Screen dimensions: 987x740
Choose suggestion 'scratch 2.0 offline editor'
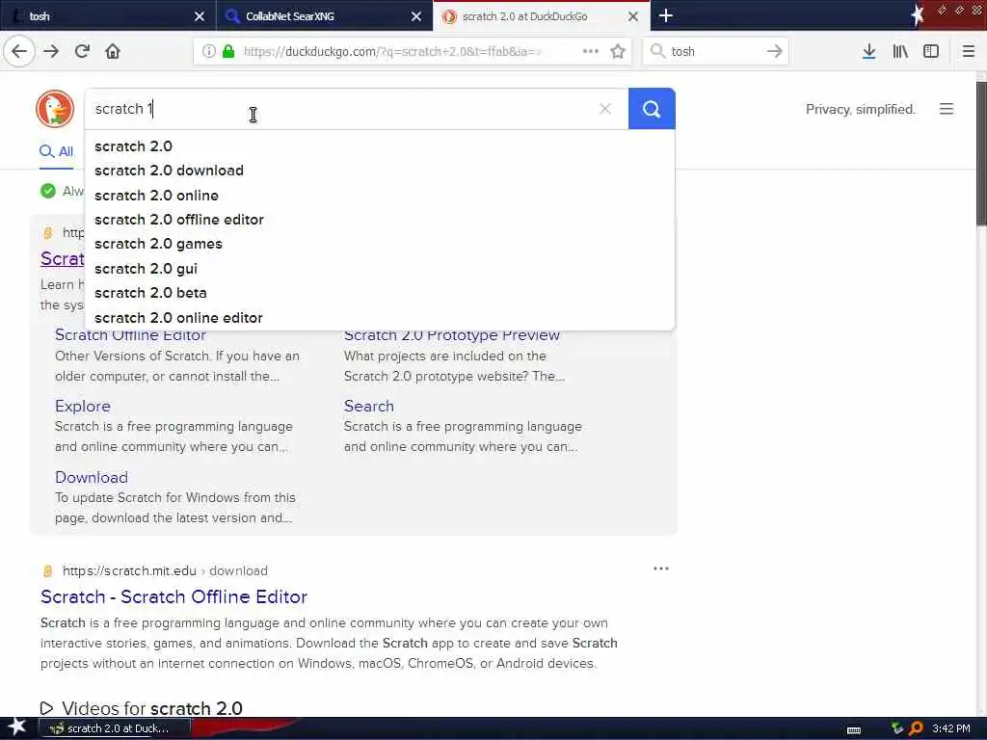[380, 220]
